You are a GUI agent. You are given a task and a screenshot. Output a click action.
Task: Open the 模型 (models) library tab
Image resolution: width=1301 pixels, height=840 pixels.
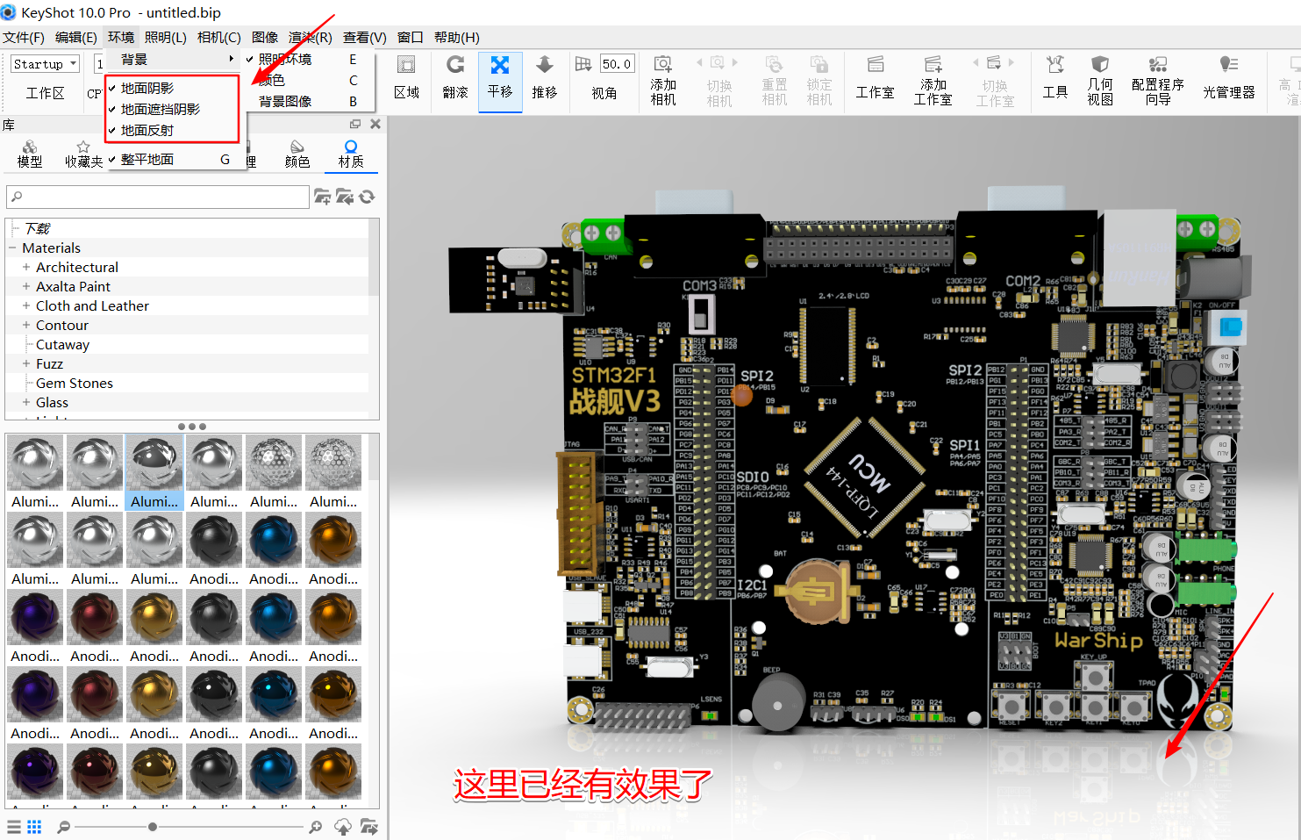coord(30,154)
